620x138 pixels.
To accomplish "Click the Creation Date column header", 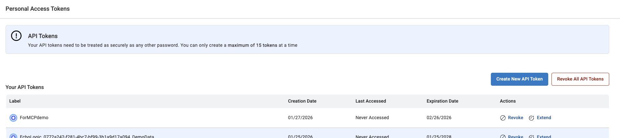I will (x=302, y=101).
